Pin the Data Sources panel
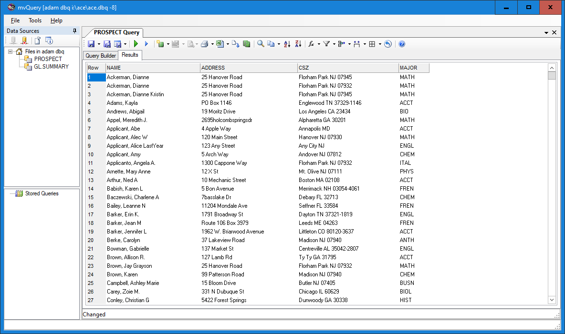The image size is (565, 334). 74,31
